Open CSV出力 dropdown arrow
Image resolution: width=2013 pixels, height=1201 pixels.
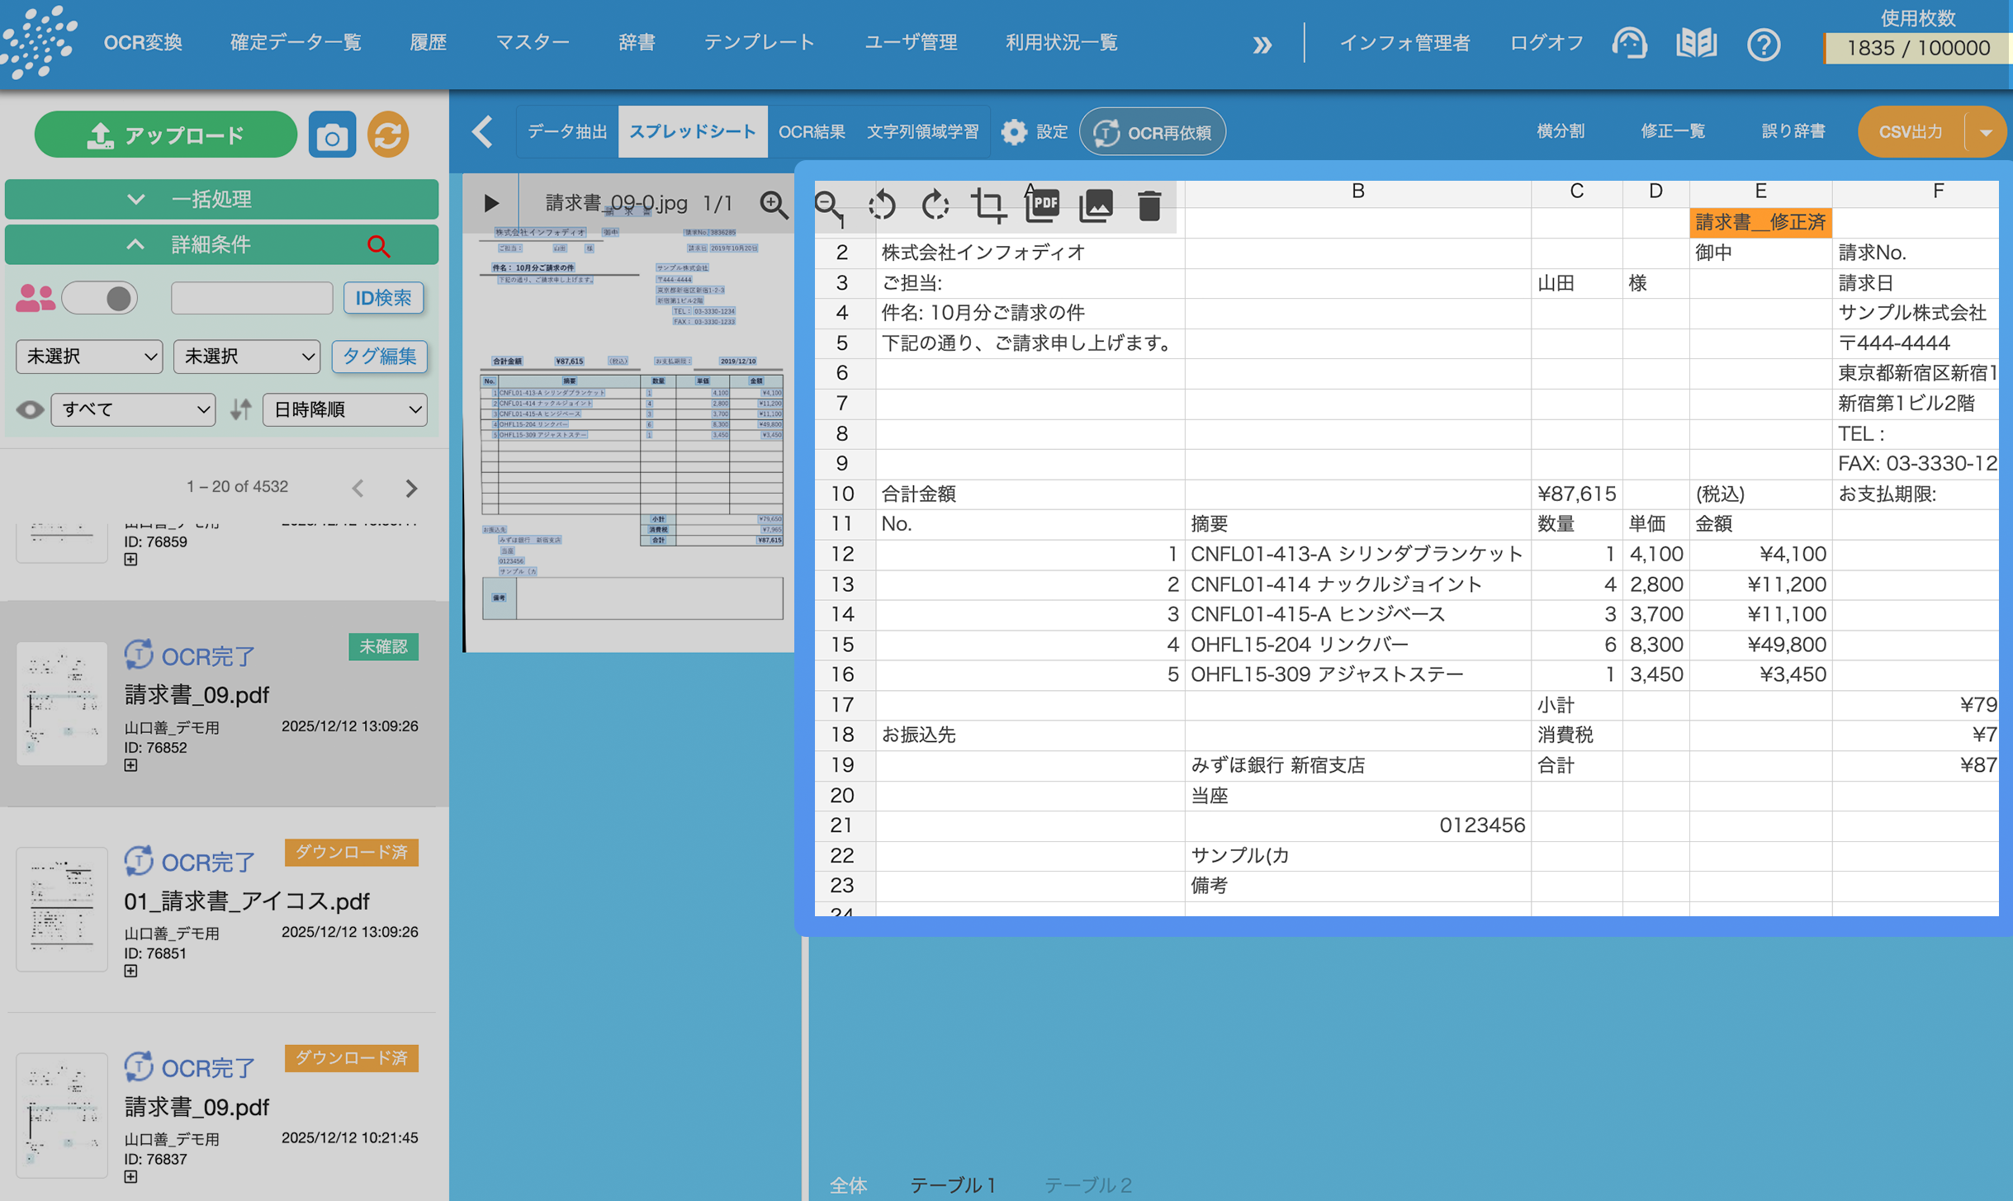point(1986,132)
